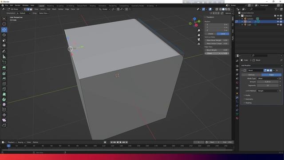This screenshot has width=284, height=160.
Task: Hide the Camera object in outliner
Action: (x=278, y=19)
